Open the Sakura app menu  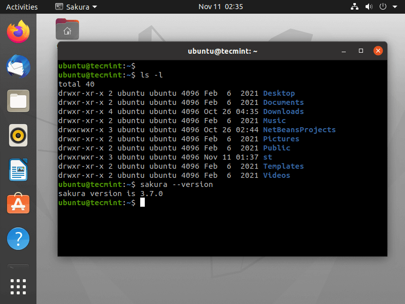(x=76, y=7)
